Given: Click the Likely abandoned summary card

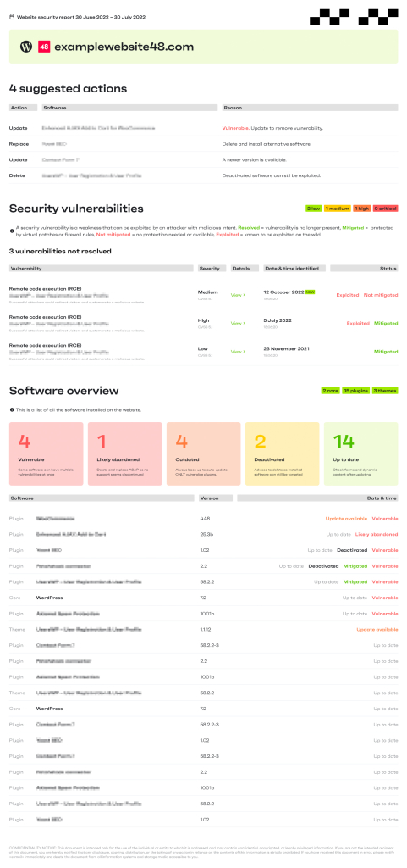Looking at the screenshot, I should 124,454.
